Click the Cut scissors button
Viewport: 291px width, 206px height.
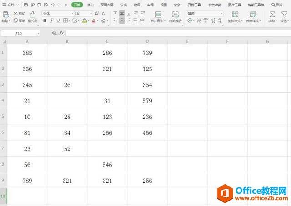click(x=19, y=14)
